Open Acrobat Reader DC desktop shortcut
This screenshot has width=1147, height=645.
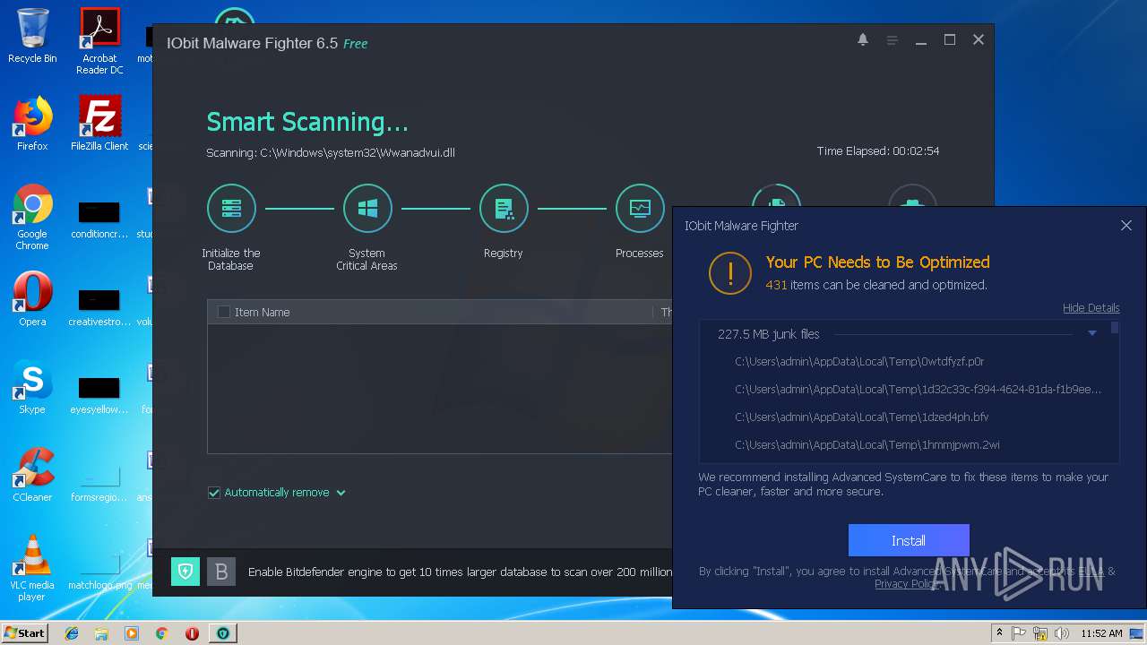(x=99, y=41)
